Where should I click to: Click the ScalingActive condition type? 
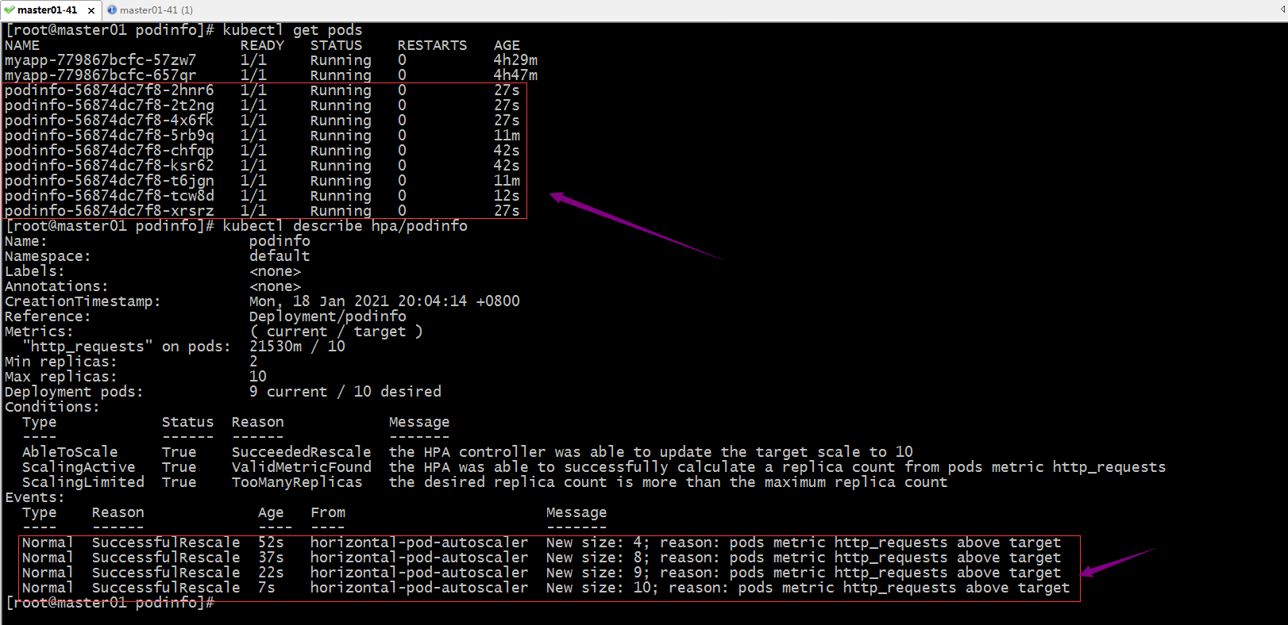point(79,467)
